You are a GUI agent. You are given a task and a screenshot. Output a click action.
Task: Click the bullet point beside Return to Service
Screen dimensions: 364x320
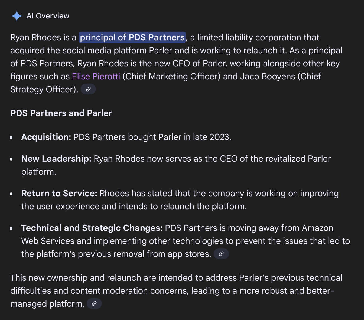tap(11, 194)
